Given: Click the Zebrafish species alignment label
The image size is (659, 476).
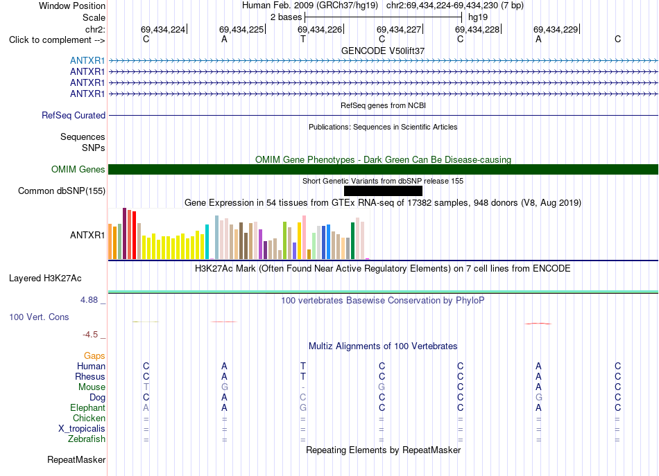Looking at the screenshot, I should point(87,439).
